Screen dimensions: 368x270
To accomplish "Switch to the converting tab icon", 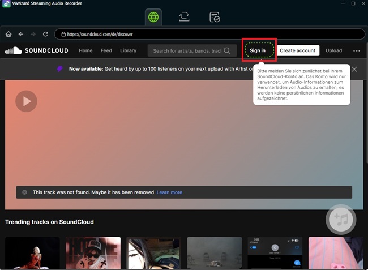I will tap(184, 17).
